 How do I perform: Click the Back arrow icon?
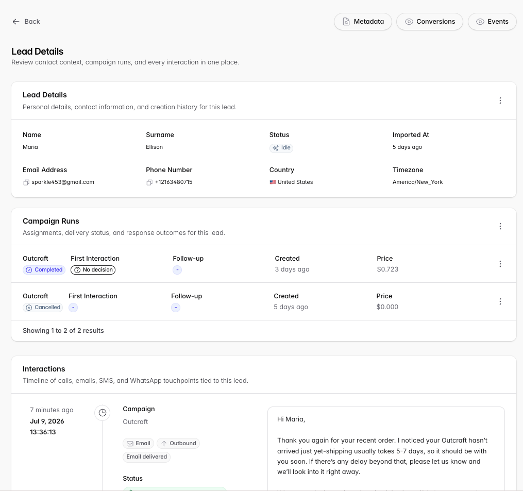pos(15,22)
